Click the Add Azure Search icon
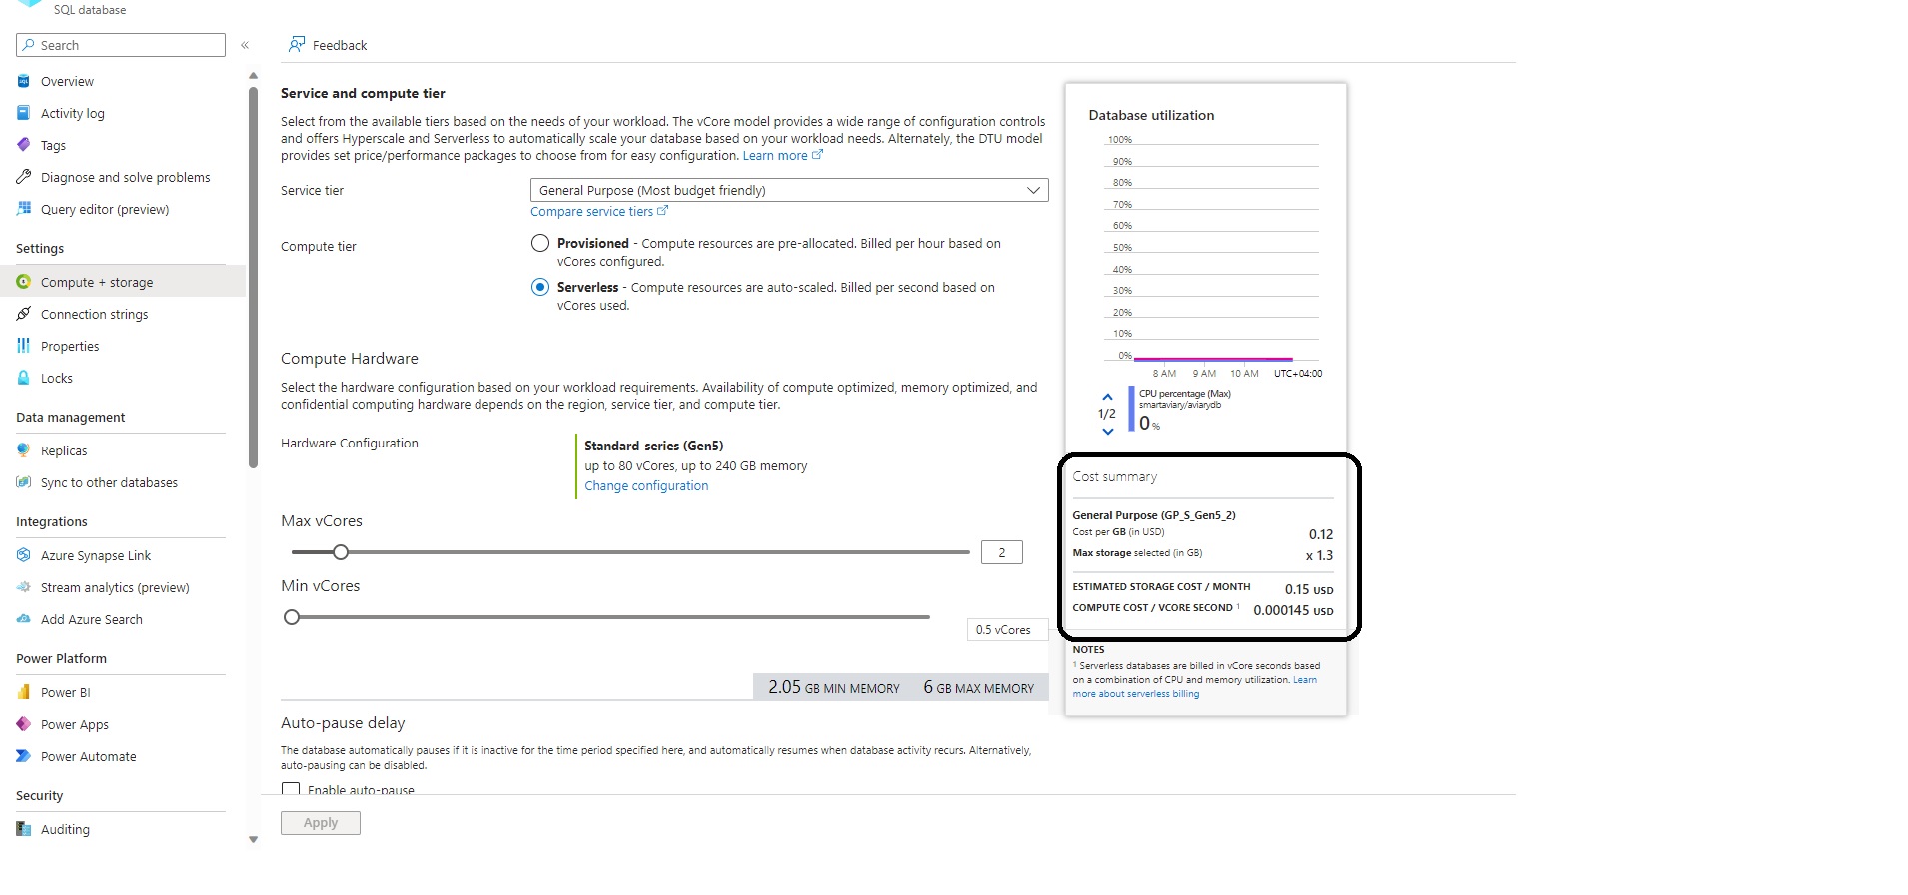The height and width of the screenshot is (895, 1908). click(24, 619)
